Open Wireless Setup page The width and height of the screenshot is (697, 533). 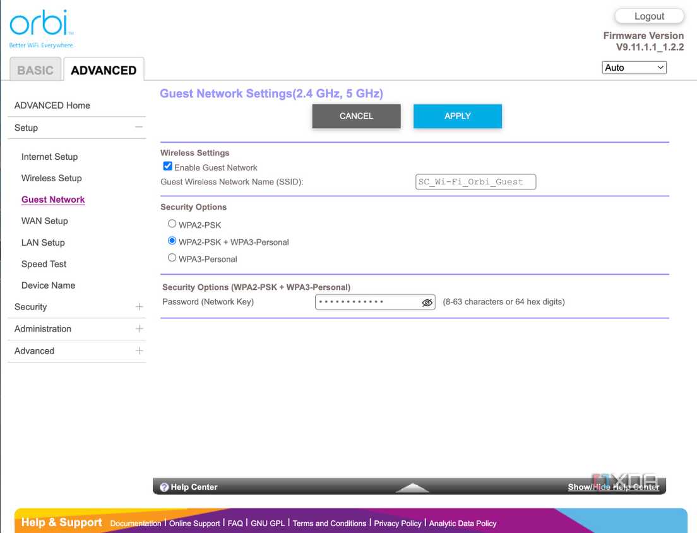[x=52, y=178]
